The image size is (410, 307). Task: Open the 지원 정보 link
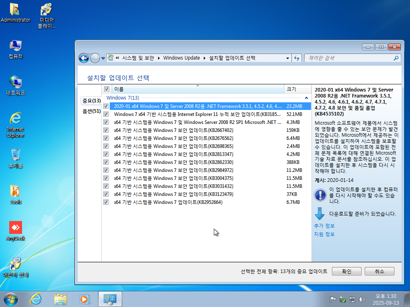point(324,234)
